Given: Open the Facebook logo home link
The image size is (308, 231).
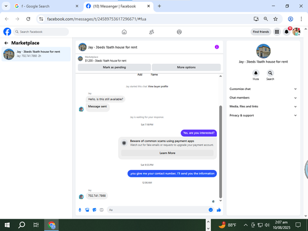Looking at the screenshot, I should pos(7,32).
